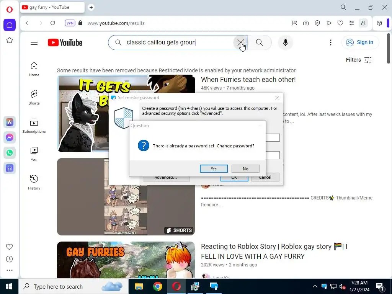Image resolution: width=392 pixels, height=294 pixels.
Task: Click the address bar URL
Action: (x=116, y=23)
